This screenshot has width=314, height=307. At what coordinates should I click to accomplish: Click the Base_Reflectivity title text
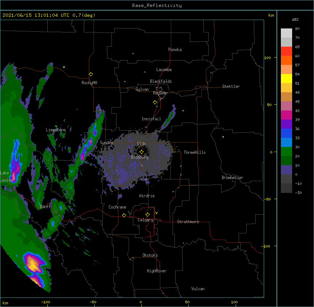coord(157,5)
